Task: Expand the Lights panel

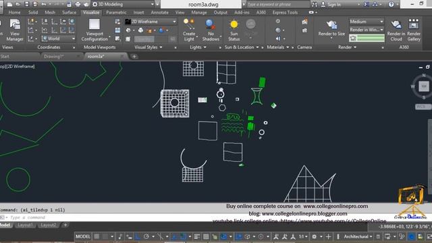Action: 198,47
